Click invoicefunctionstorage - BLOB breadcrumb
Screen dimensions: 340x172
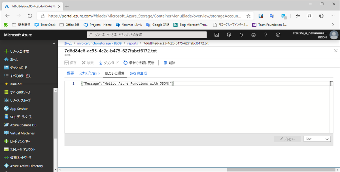pos(99,43)
